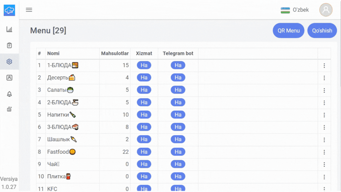This screenshot has width=341, height=192.
Task: Toggle Xizmat status for 1-БЛЮДА
Action: pyautogui.click(x=144, y=65)
